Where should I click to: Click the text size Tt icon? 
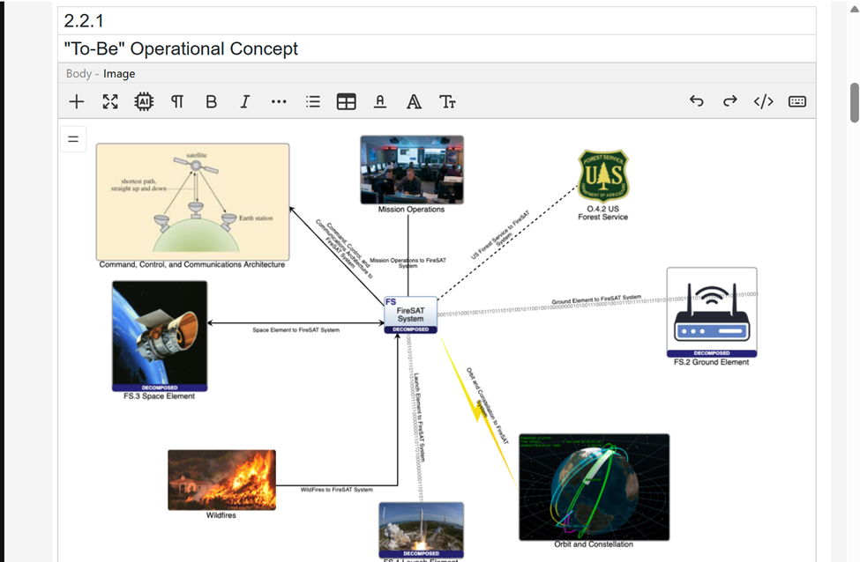click(x=448, y=101)
